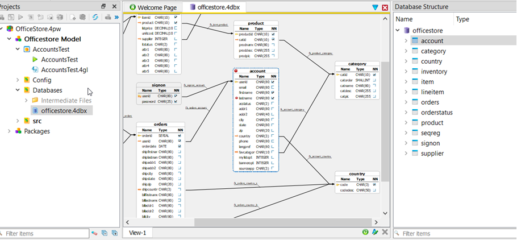
Task: Expand the inventory table in Database Structure
Action: pyautogui.click(x=406, y=72)
